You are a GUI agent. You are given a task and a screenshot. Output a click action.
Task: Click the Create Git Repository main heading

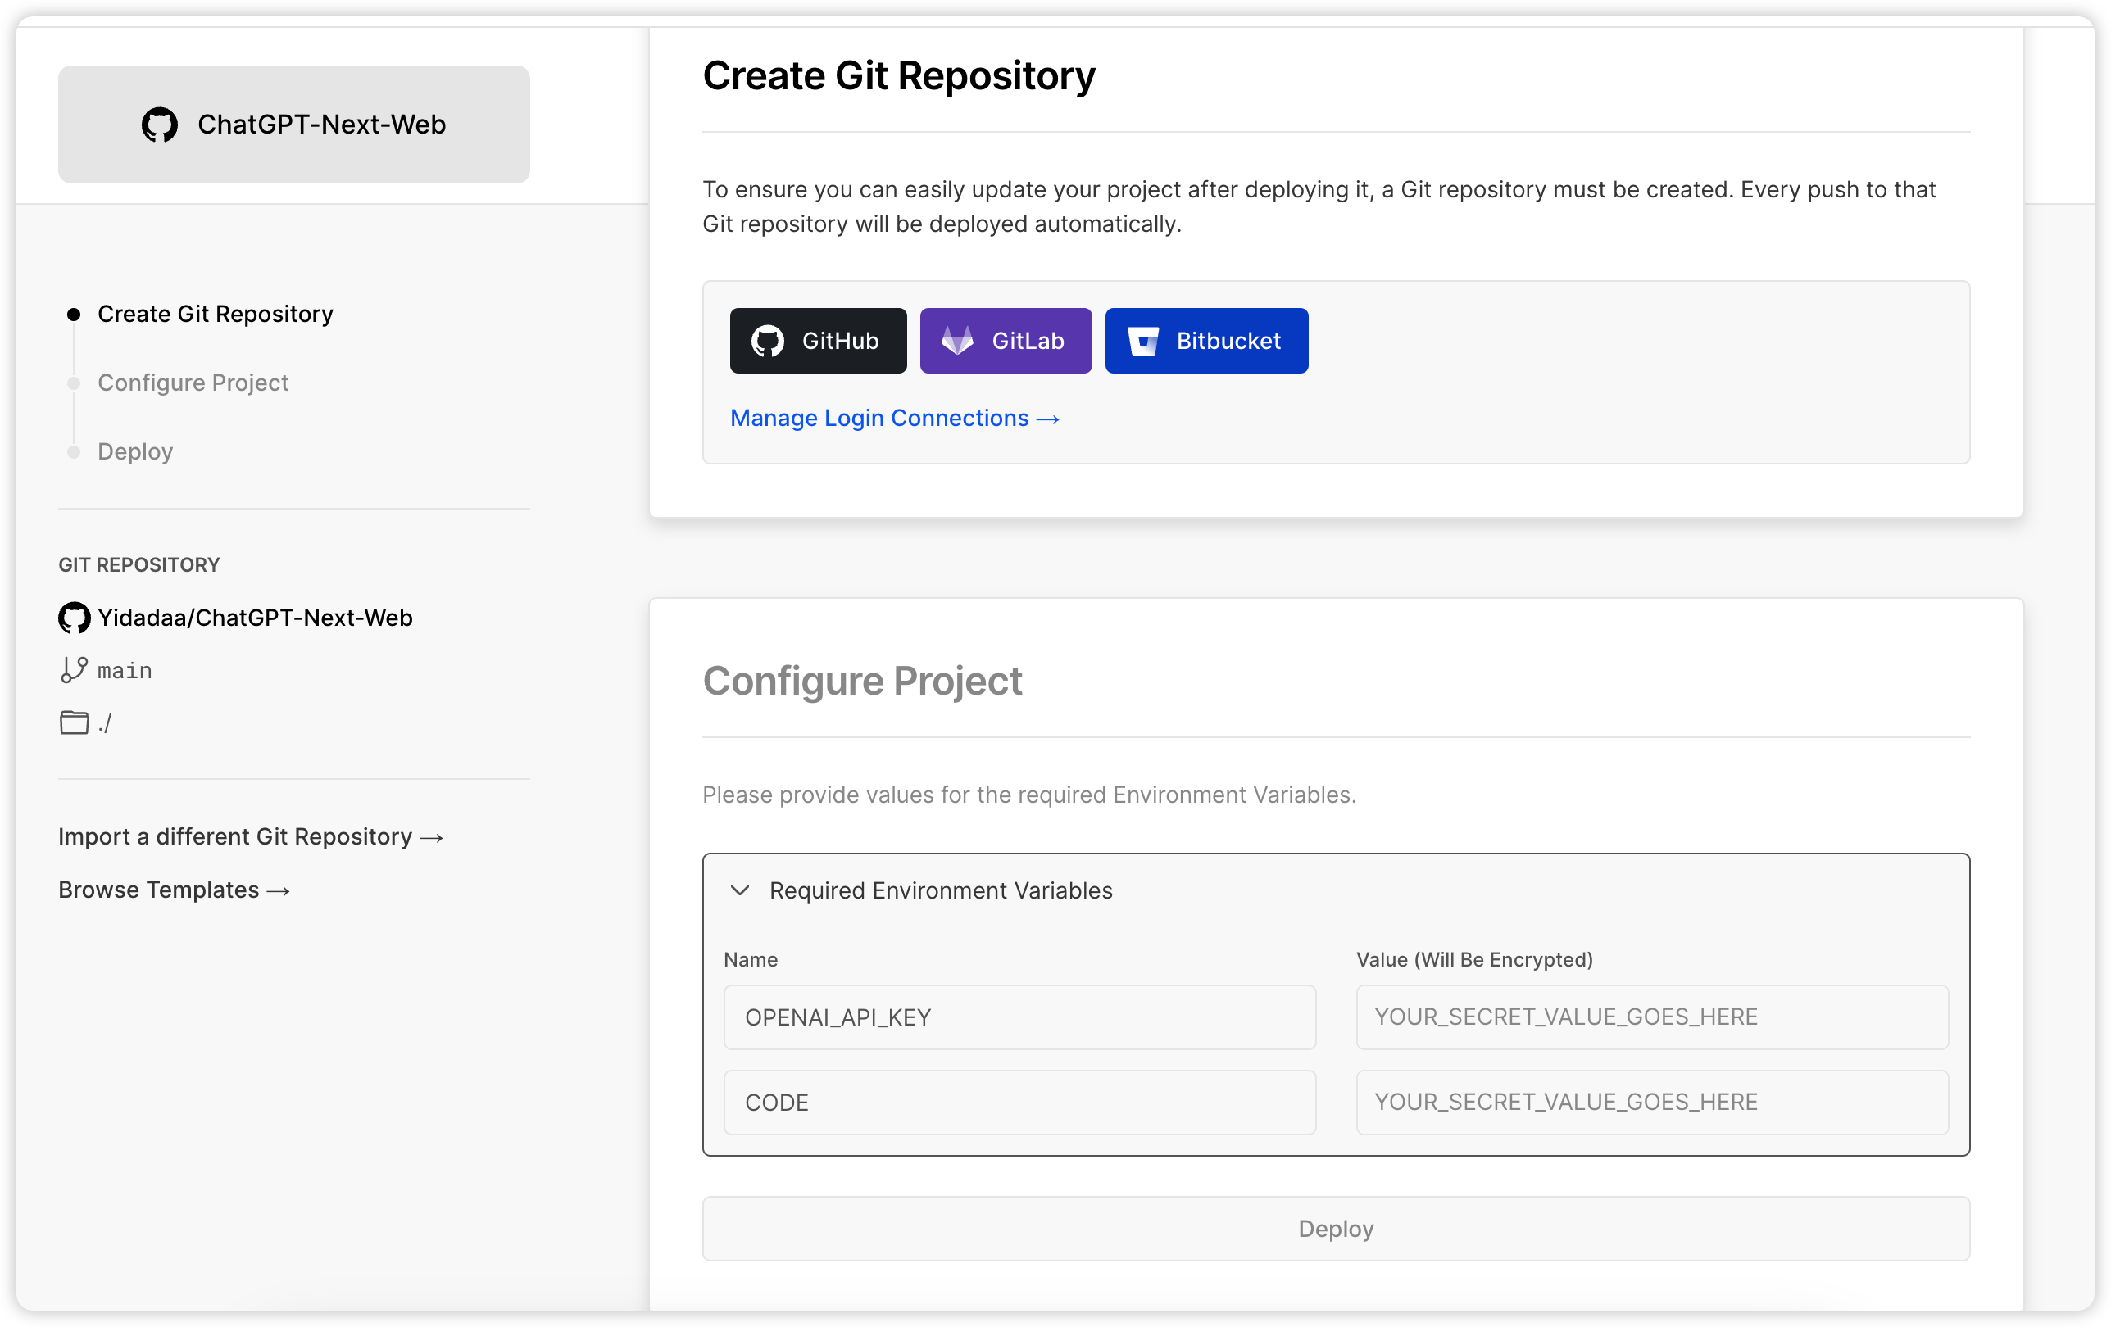(x=900, y=75)
